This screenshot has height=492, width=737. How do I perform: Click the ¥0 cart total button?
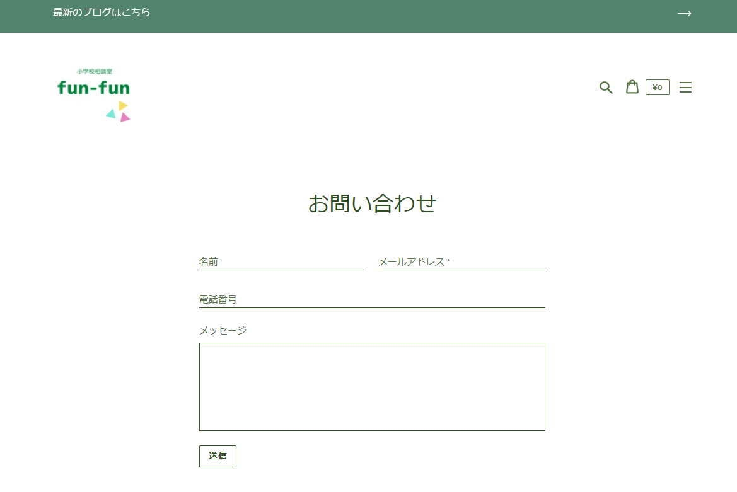coord(657,88)
